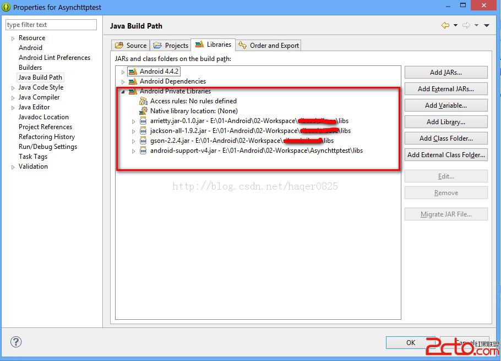501x361 pixels.
Task: Switch to the Source tab
Action: point(130,45)
